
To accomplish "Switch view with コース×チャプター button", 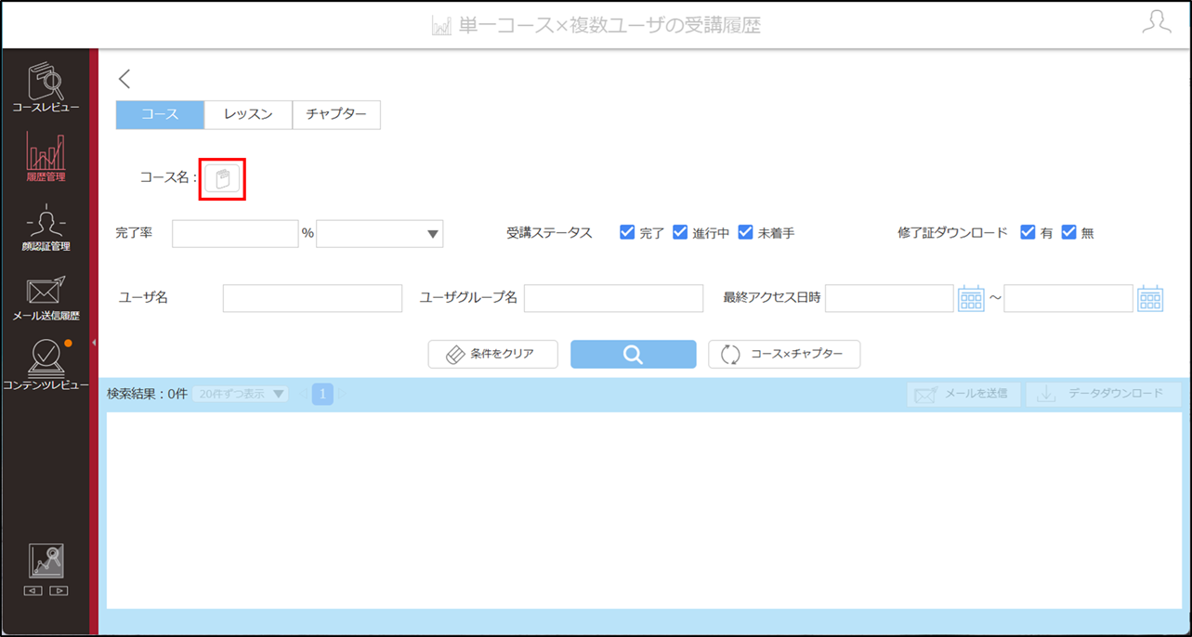I will pos(784,354).
